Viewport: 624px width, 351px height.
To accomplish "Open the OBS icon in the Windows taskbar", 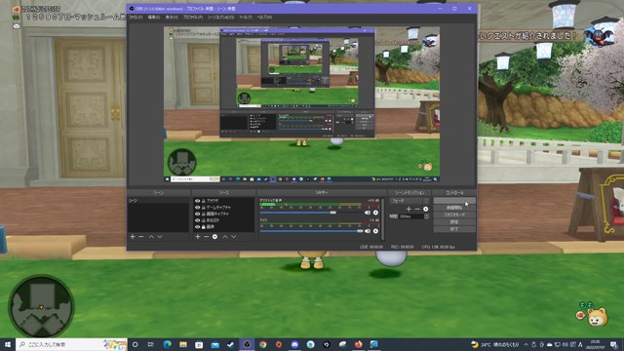I will (247, 344).
